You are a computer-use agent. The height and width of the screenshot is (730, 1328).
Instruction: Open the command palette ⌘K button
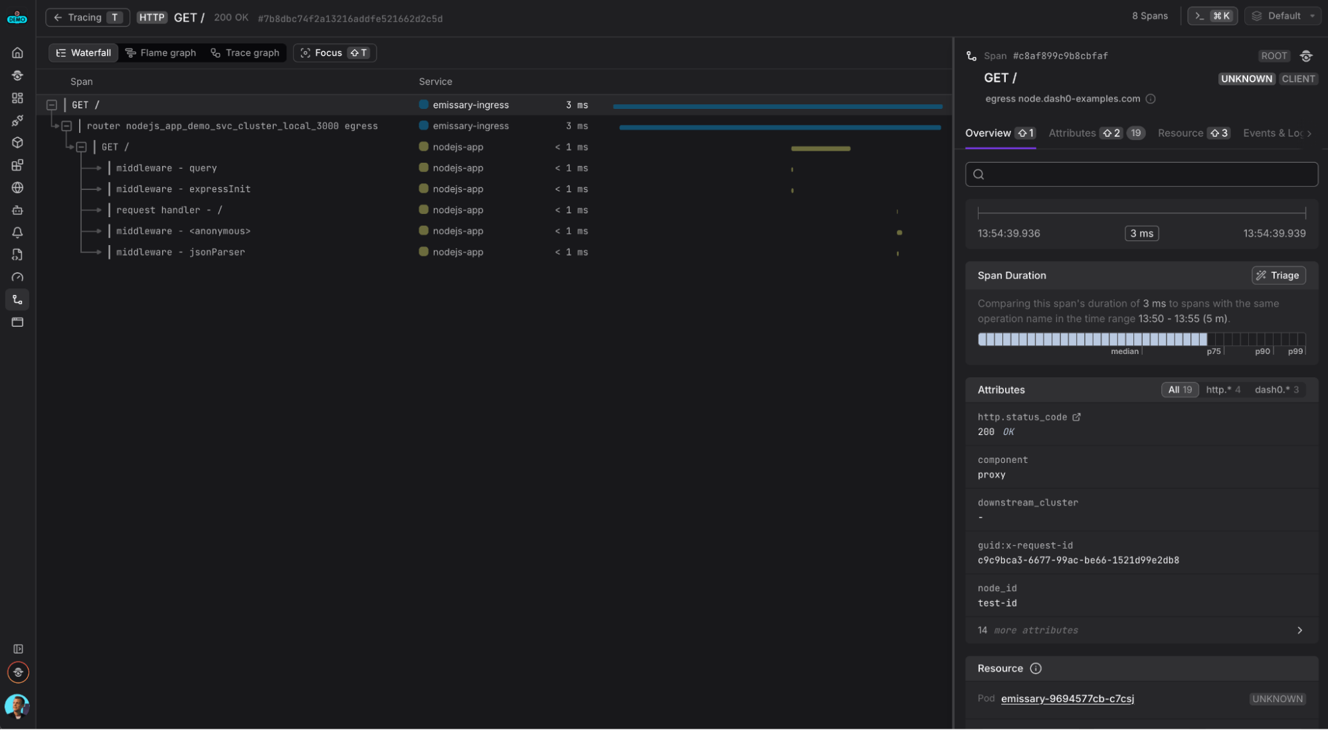click(1212, 16)
